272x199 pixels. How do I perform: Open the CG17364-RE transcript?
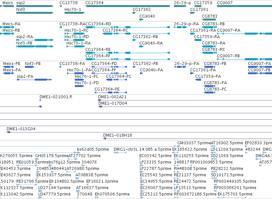point(98,50)
